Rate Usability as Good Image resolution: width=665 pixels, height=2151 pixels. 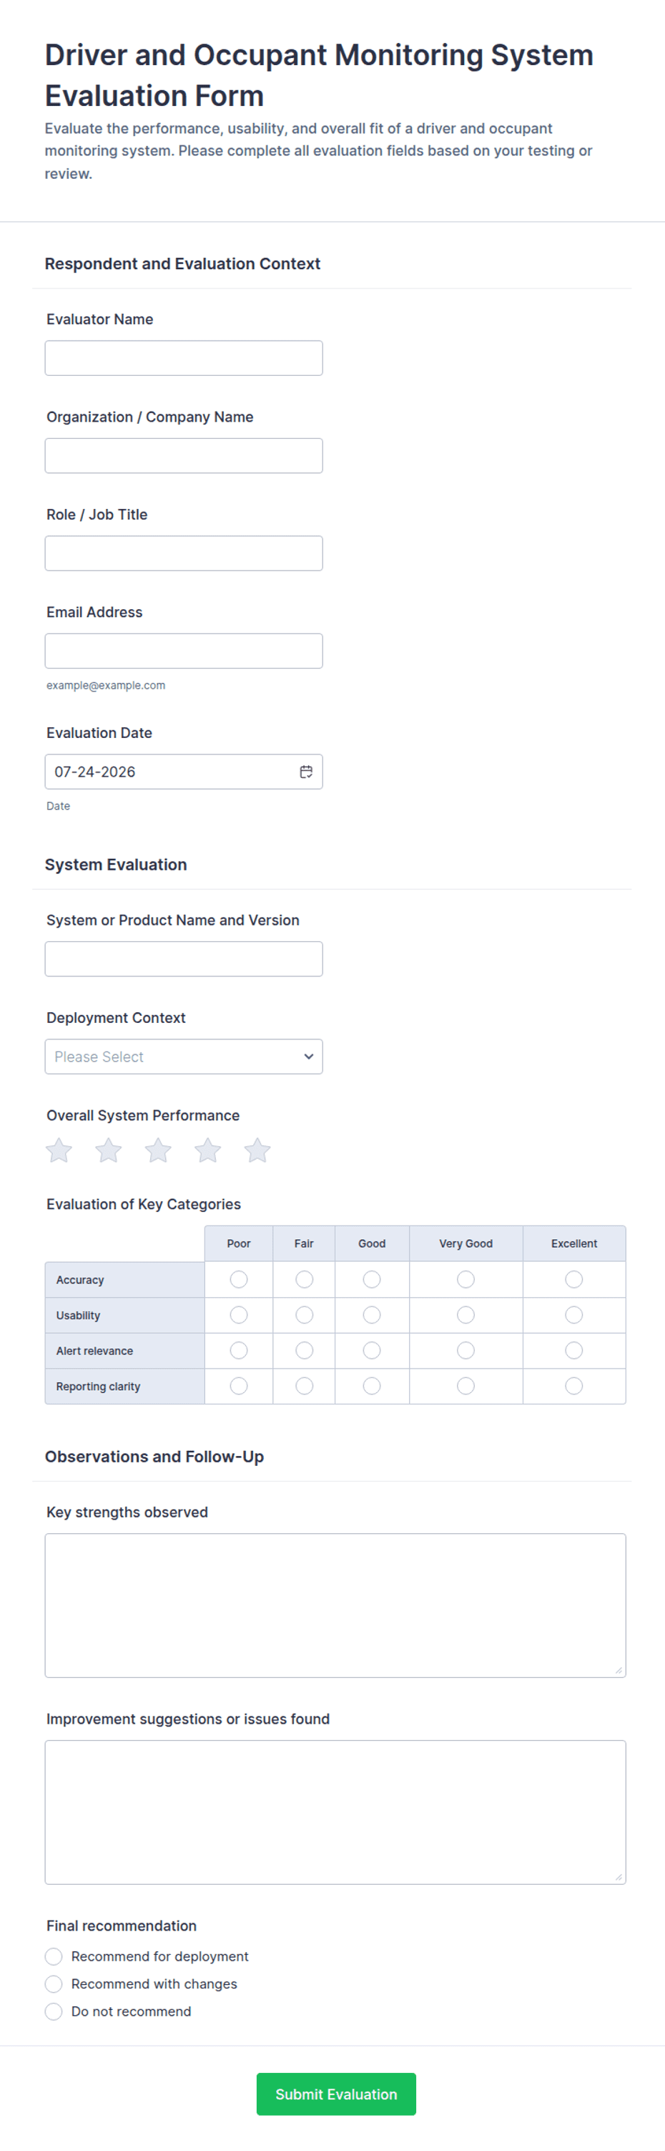tap(372, 1315)
